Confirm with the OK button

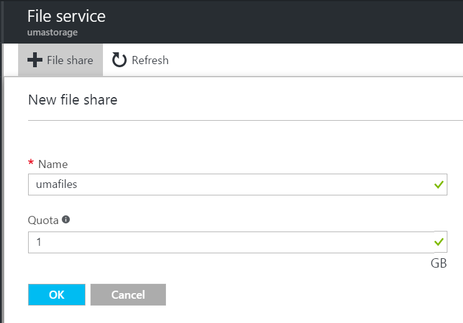[57, 294]
